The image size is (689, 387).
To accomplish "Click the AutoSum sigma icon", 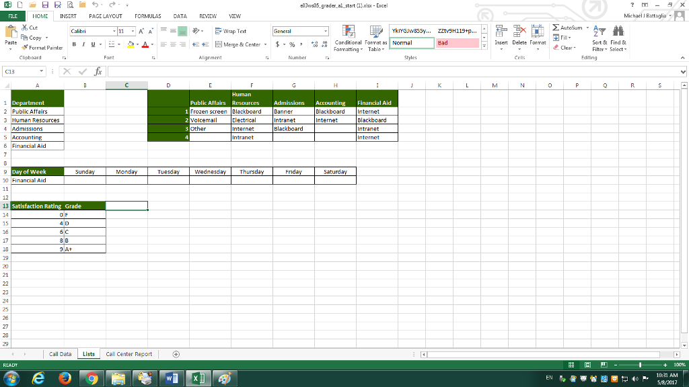I will coord(555,28).
